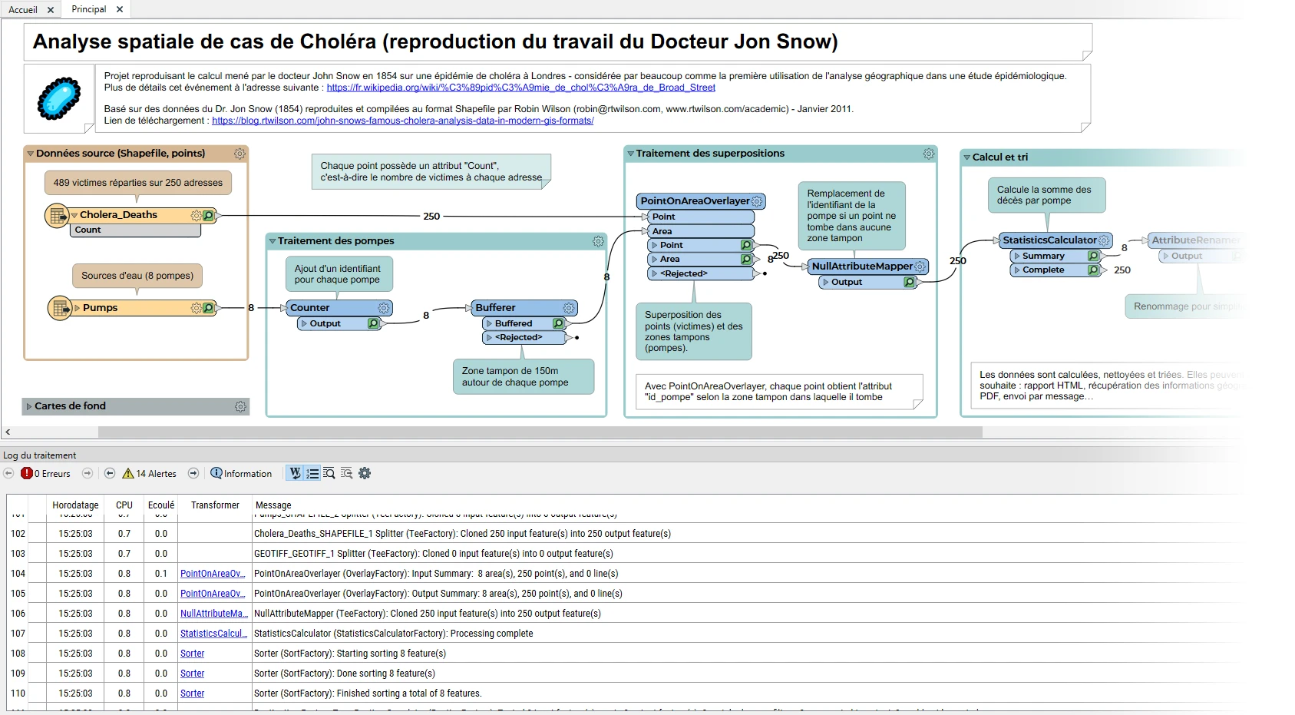Select the Principal canvas tab

(89, 9)
